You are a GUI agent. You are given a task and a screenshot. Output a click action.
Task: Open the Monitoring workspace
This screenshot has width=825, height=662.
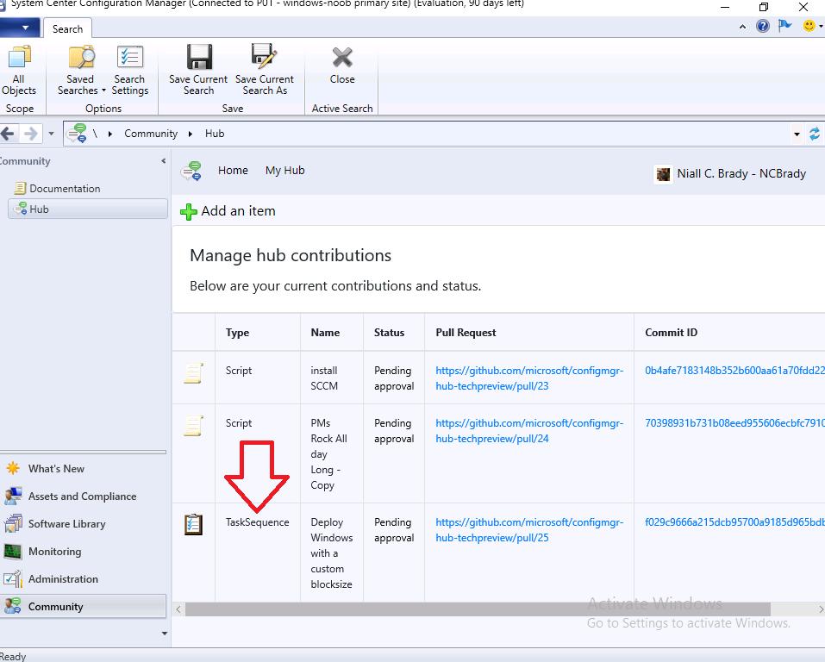42,551
